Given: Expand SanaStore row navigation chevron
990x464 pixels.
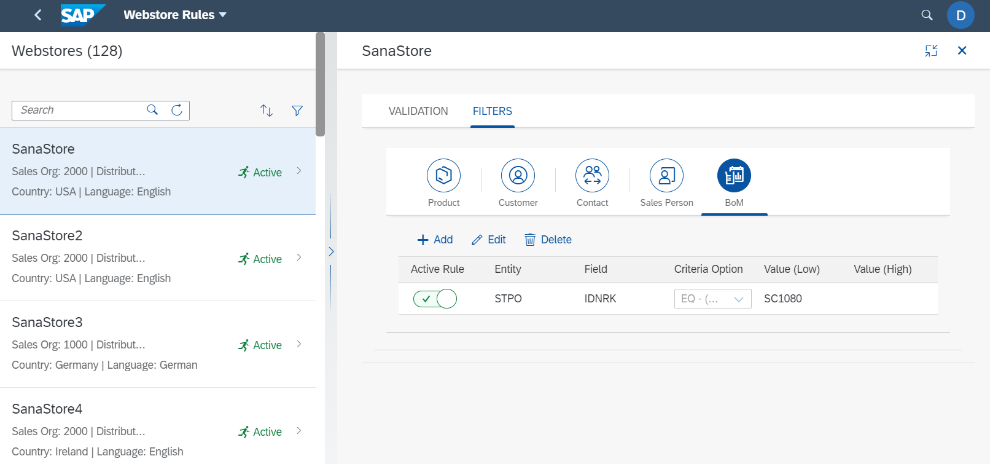Looking at the screenshot, I should point(299,171).
